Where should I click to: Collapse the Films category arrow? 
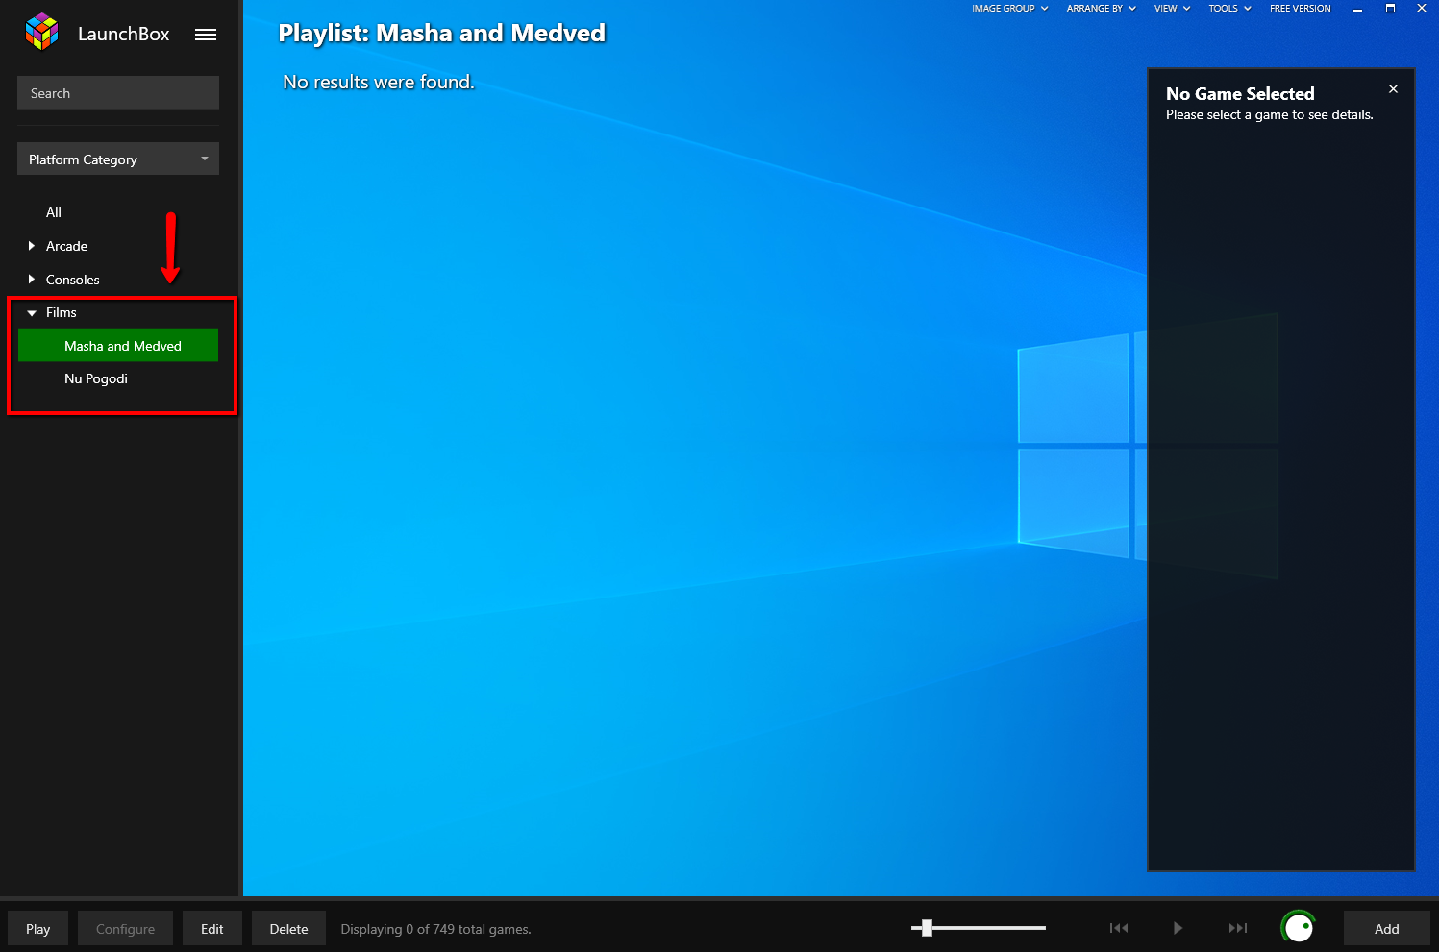tap(32, 313)
